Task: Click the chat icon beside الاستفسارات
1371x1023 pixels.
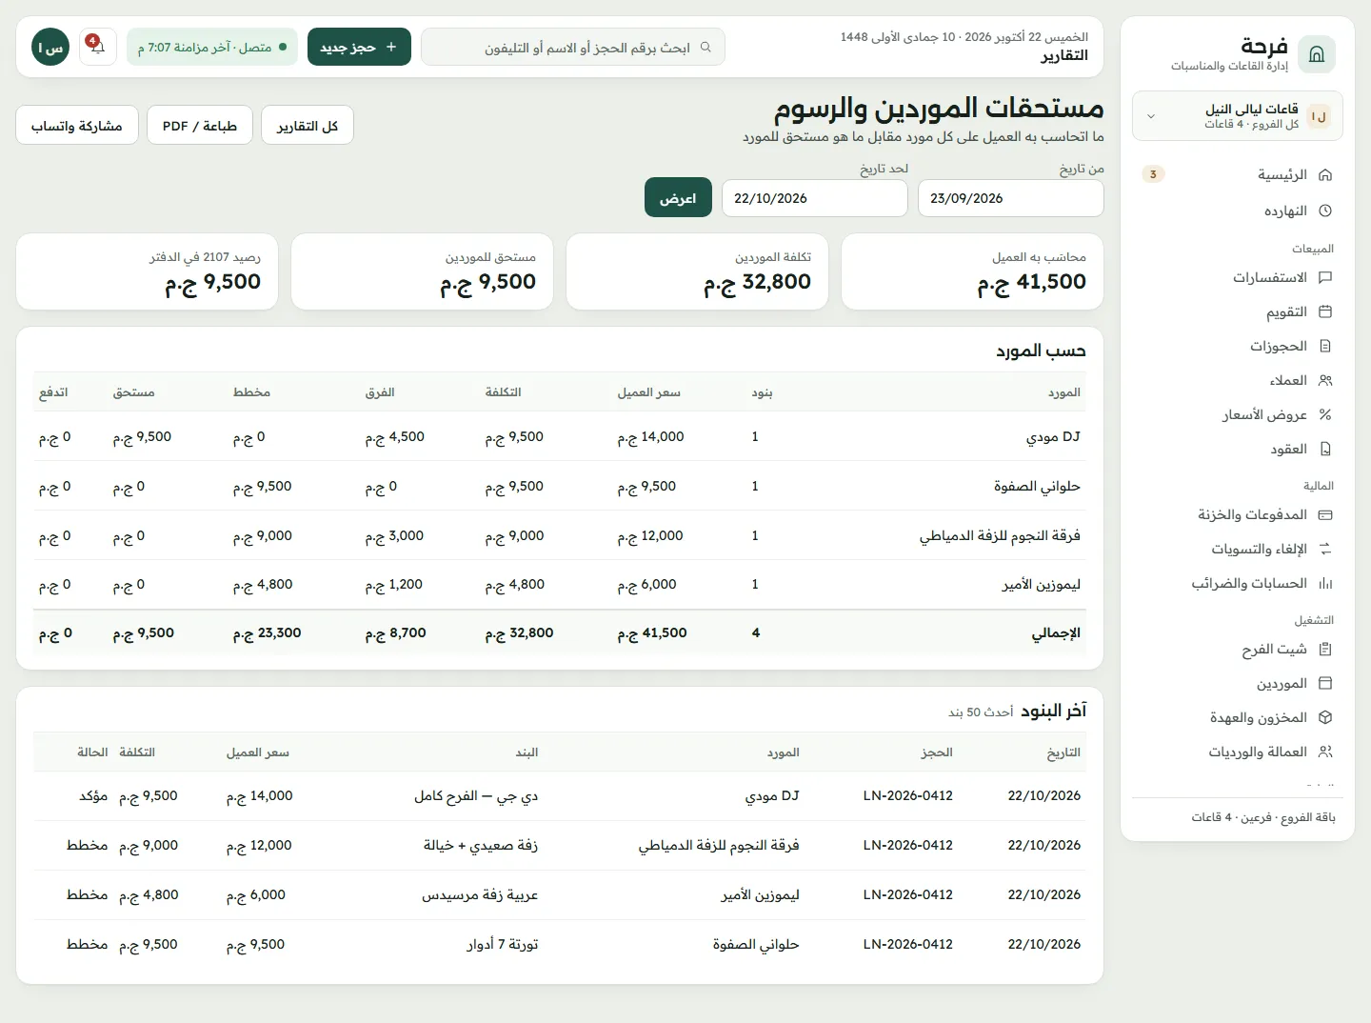Action: tap(1325, 277)
